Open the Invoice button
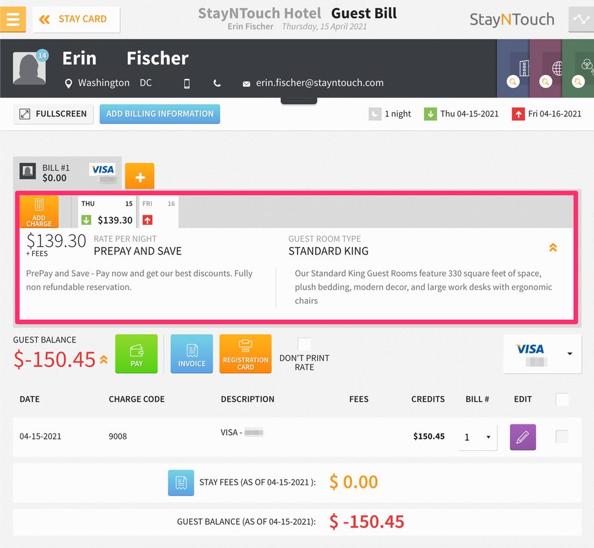594x548 pixels. coord(192,354)
